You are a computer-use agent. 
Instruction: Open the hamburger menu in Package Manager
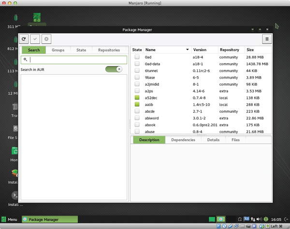[267, 39]
